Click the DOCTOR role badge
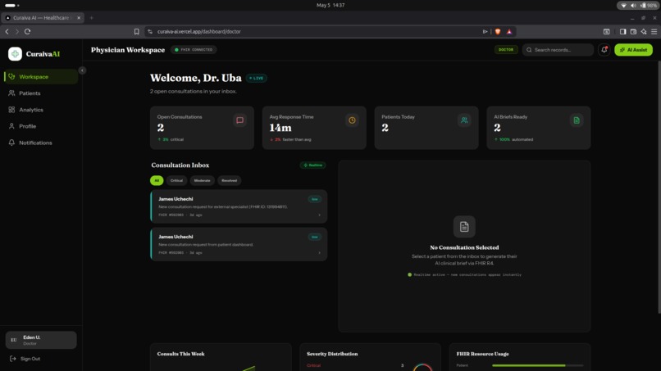Viewport: 661px width, 371px height. tap(506, 50)
